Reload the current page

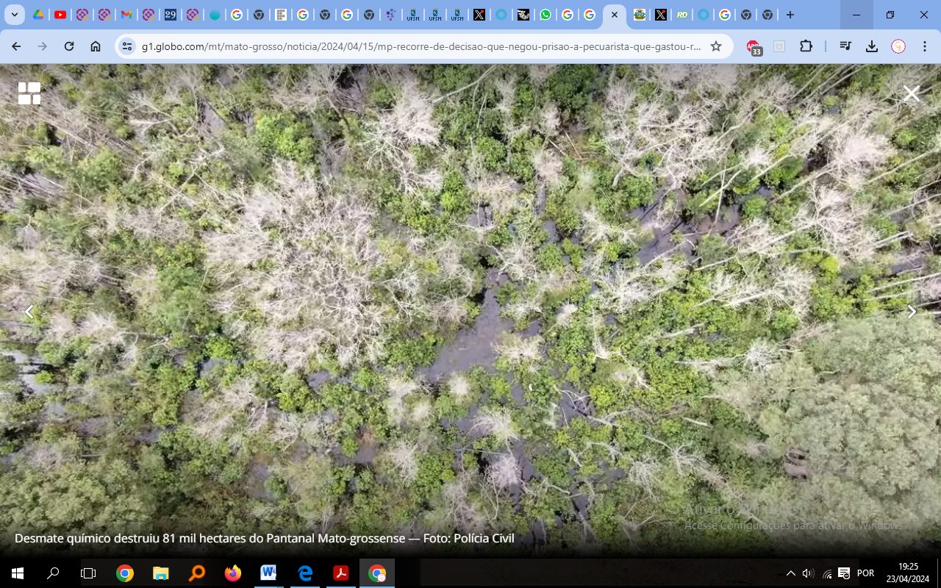[x=69, y=46]
